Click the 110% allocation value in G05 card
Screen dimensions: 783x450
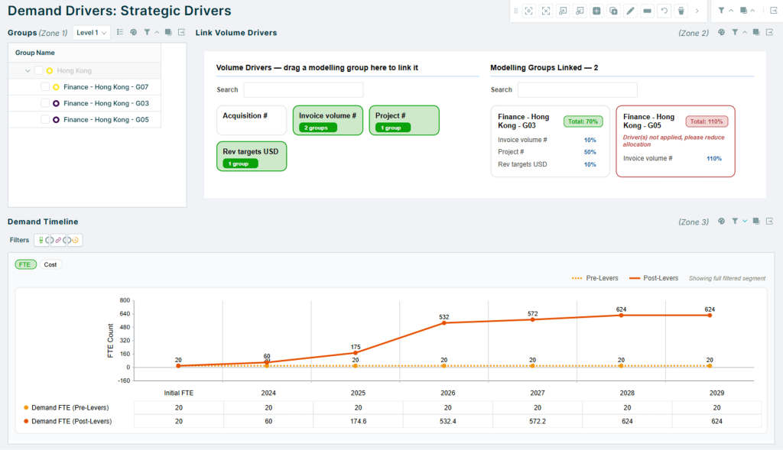(714, 159)
